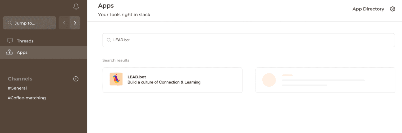Open the Threads sidebar item

(25, 41)
